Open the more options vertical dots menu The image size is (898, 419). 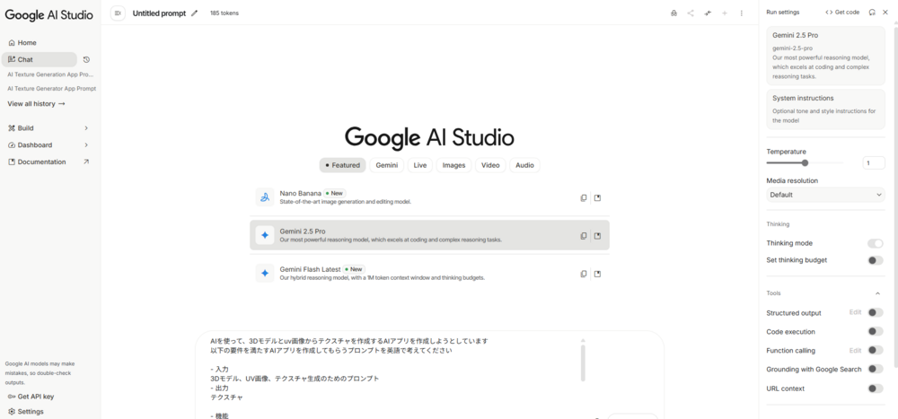[x=741, y=13]
